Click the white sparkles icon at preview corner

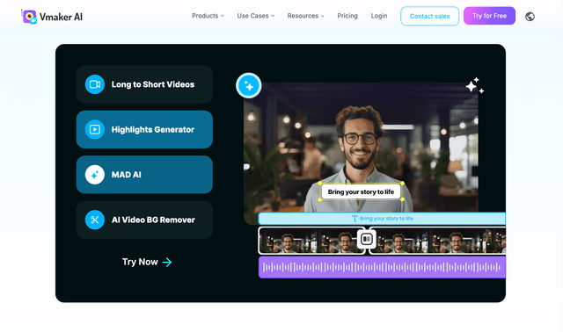click(475, 86)
